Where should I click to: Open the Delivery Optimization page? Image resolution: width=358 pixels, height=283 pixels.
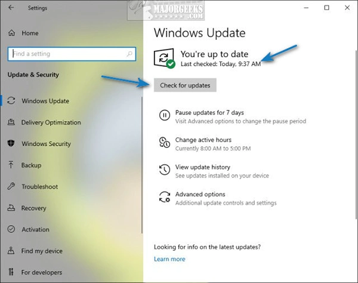tap(51, 122)
